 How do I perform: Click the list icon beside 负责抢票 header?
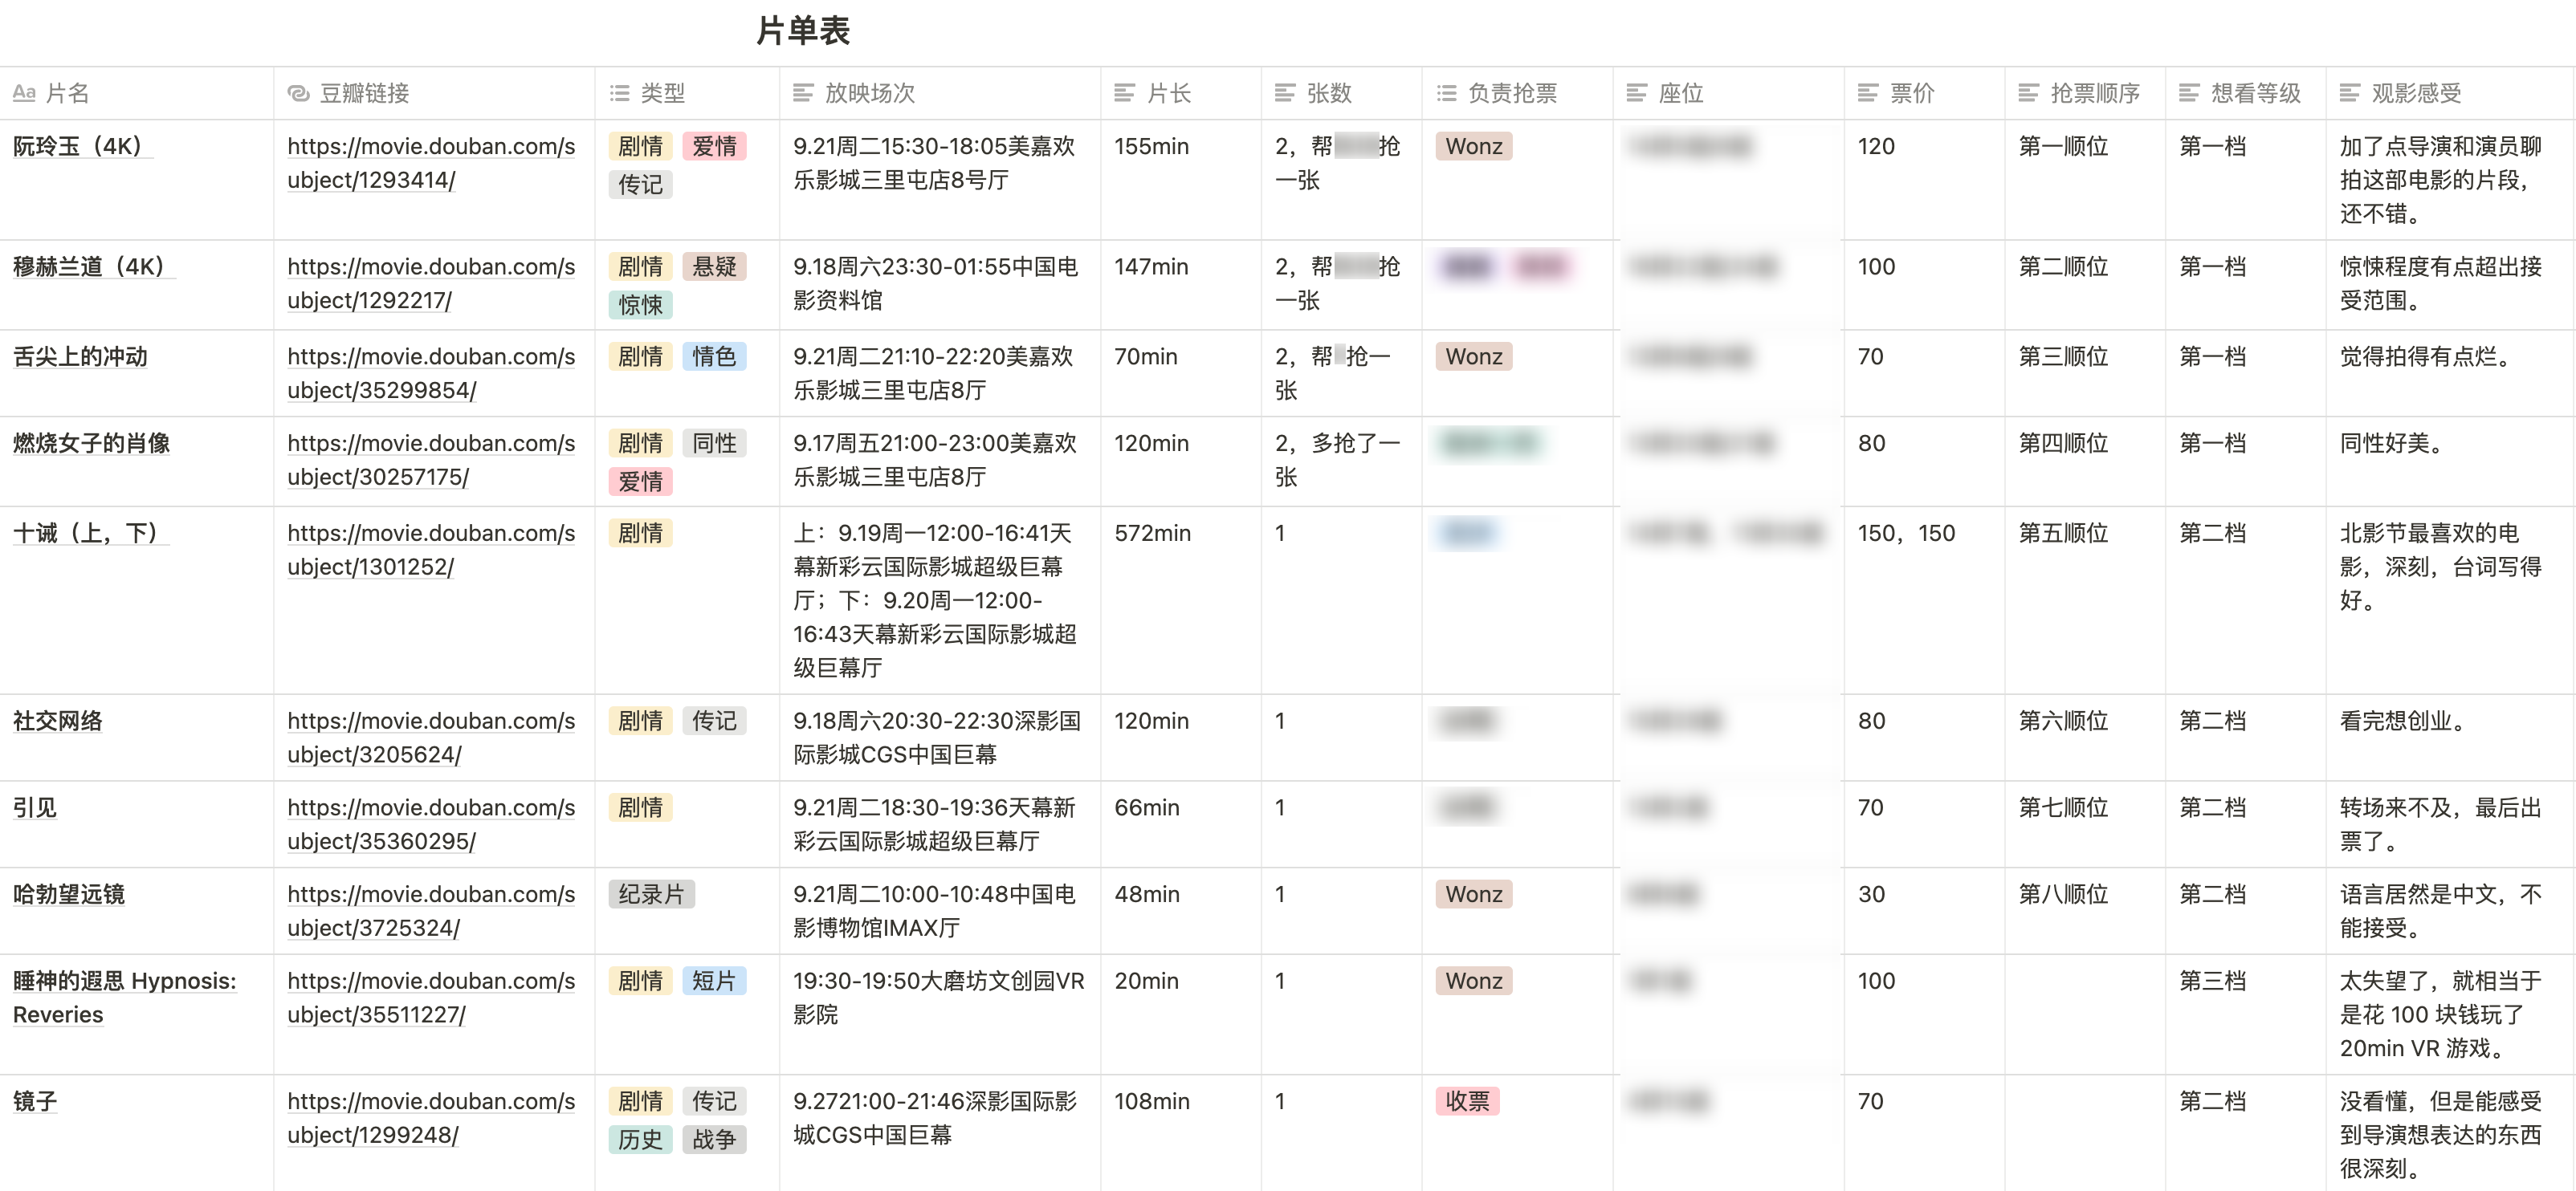(x=1446, y=93)
